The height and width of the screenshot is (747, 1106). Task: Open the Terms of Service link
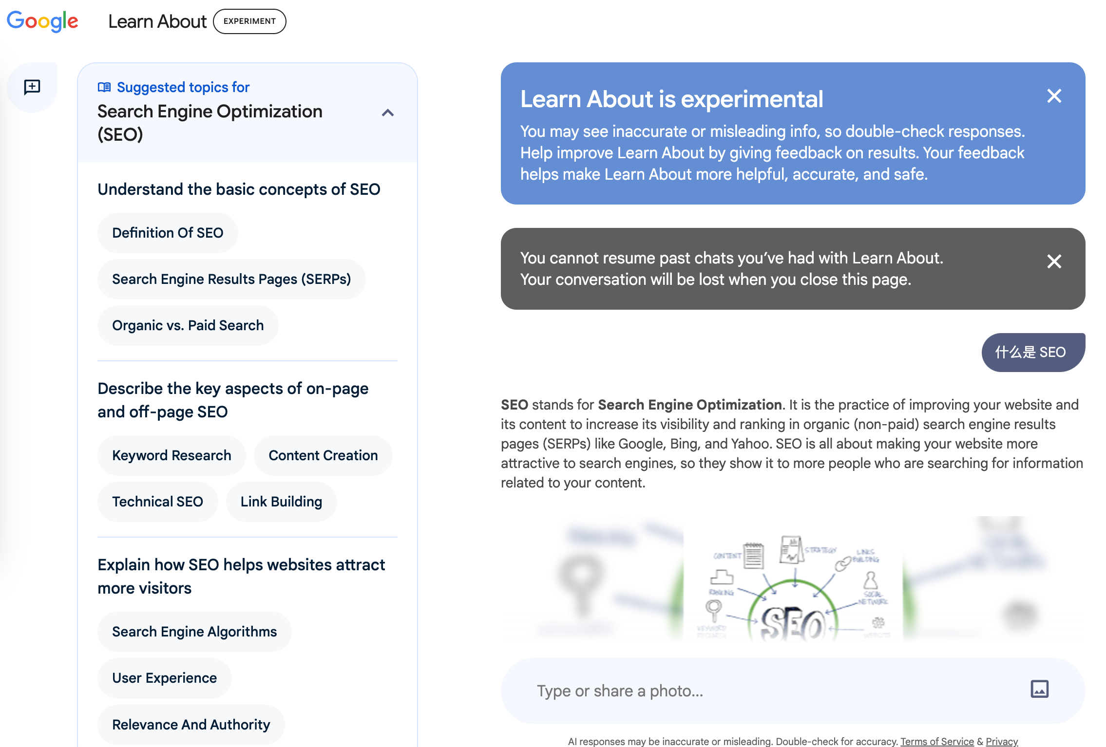click(x=937, y=741)
